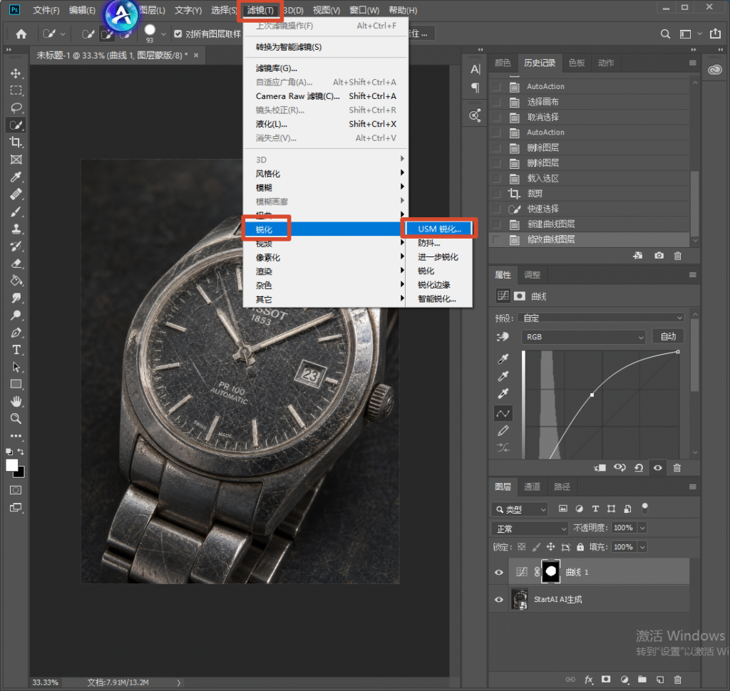The width and height of the screenshot is (730, 691).
Task: Select the Hand tool
Action: tap(16, 401)
